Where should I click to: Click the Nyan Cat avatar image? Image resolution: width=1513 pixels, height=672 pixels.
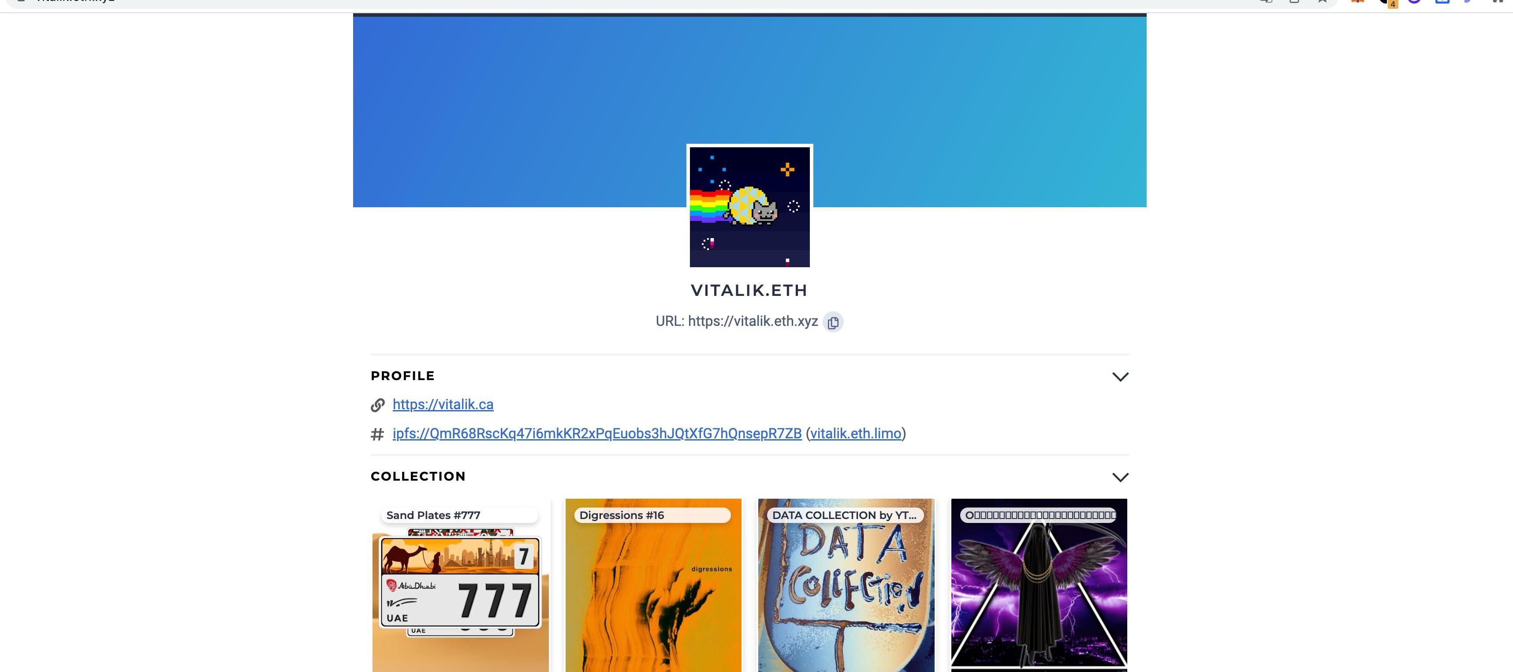pyautogui.click(x=749, y=207)
